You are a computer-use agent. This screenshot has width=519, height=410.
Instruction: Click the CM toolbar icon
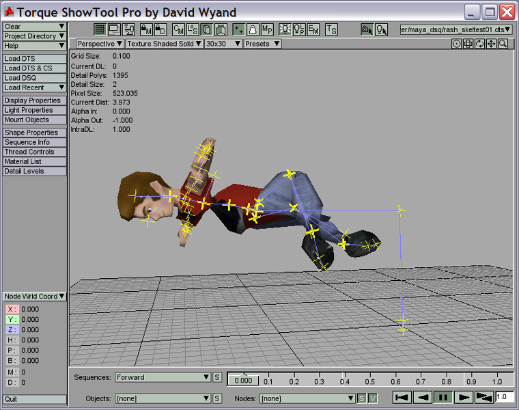click(178, 29)
